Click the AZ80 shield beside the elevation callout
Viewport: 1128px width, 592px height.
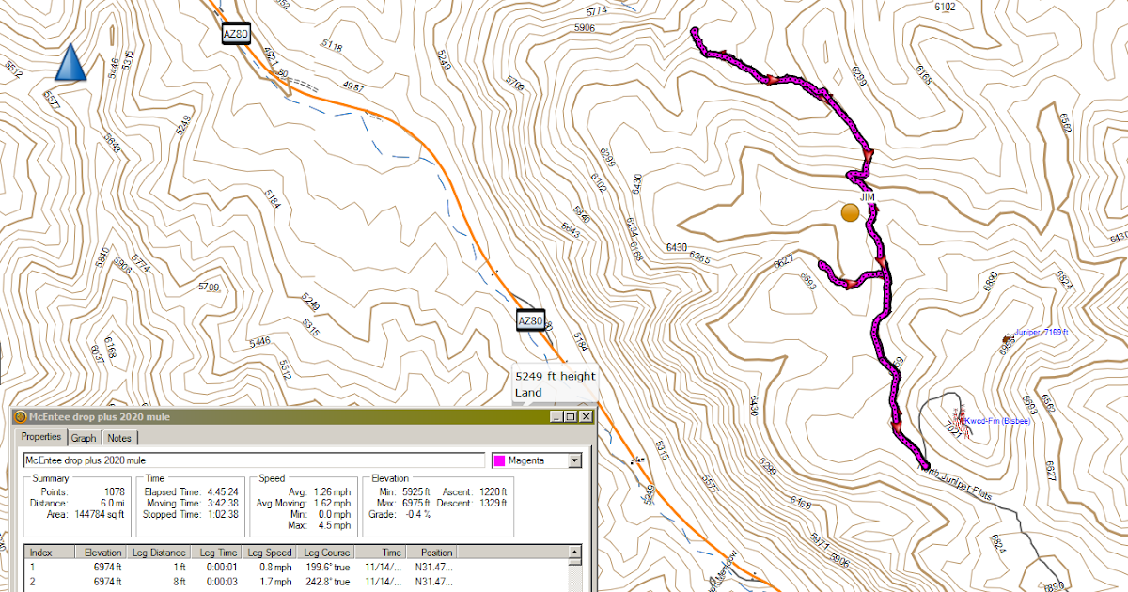click(x=530, y=319)
